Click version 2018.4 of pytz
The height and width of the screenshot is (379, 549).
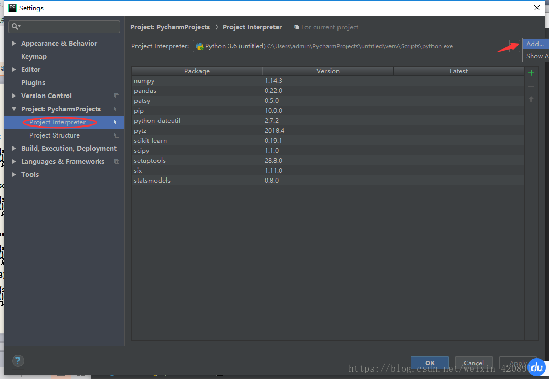click(274, 131)
